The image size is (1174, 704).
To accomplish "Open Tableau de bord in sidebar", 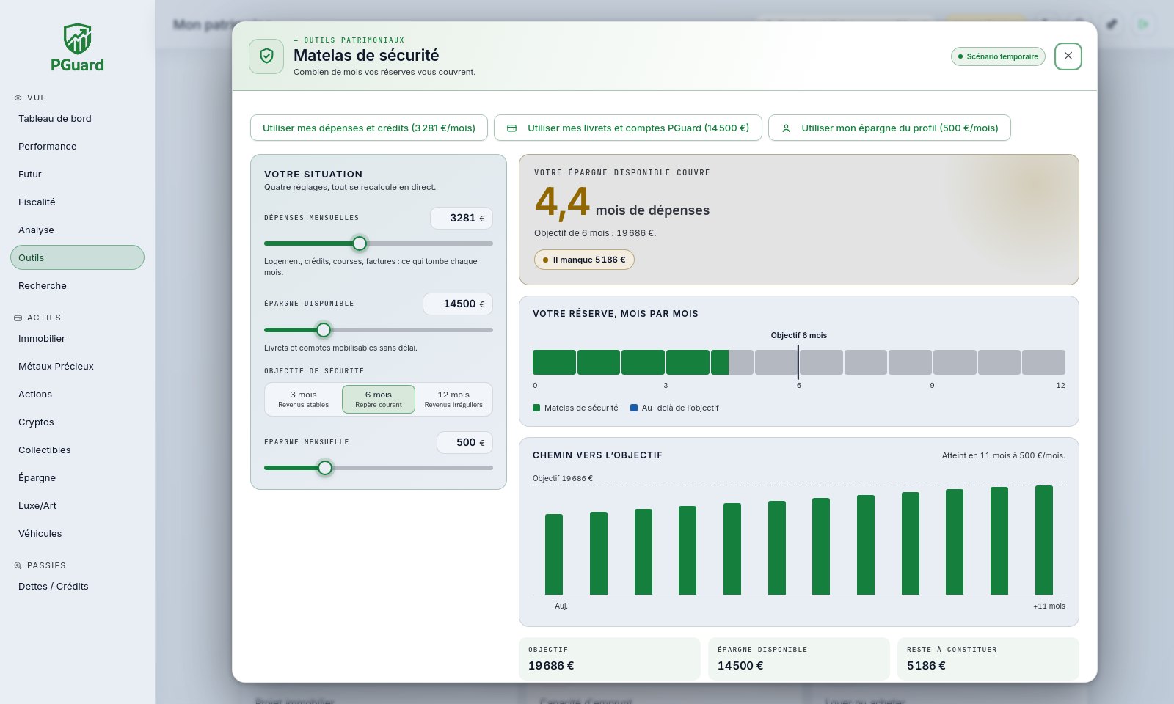I will click(x=77, y=119).
